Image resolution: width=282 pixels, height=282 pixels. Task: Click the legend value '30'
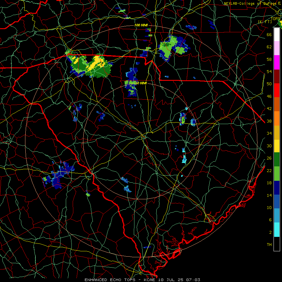[x=269, y=146]
